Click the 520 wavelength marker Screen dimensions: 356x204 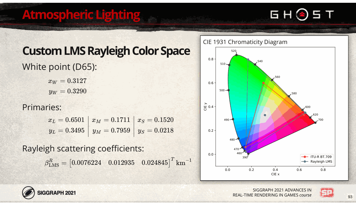click(236, 55)
